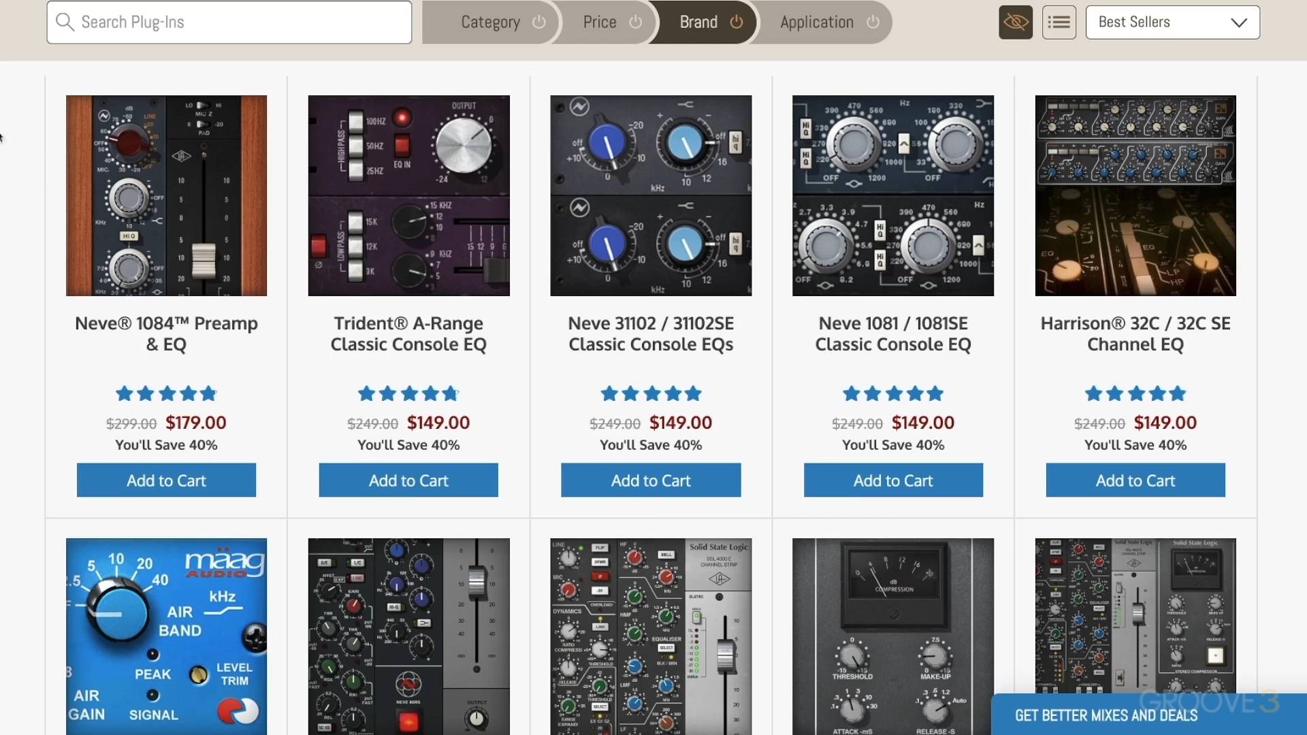The height and width of the screenshot is (735, 1307).
Task: Add Harrison 32C Channel EQ to cart
Action: tap(1135, 480)
